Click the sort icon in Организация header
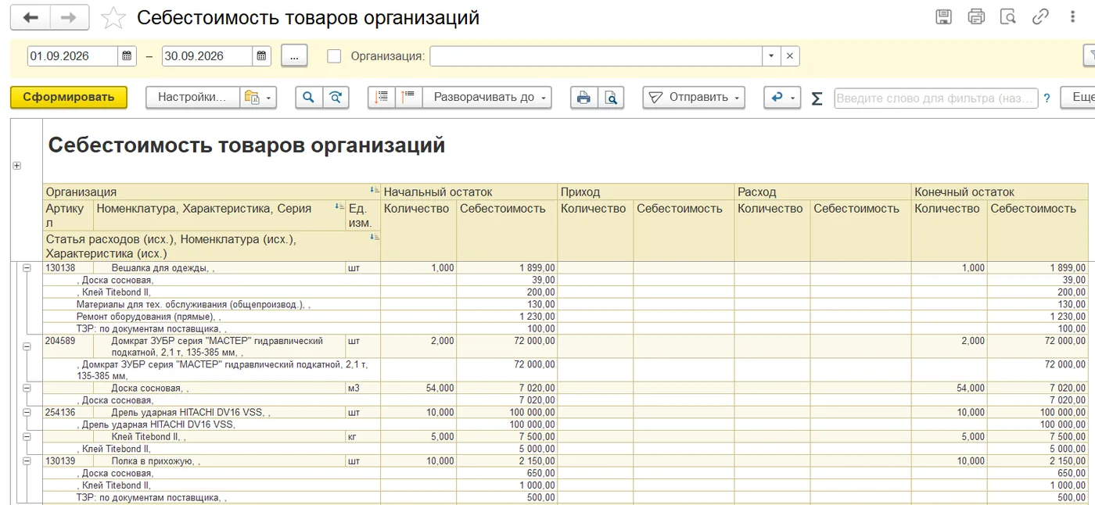The height and width of the screenshot is (505, 1095). pos(375,191)
